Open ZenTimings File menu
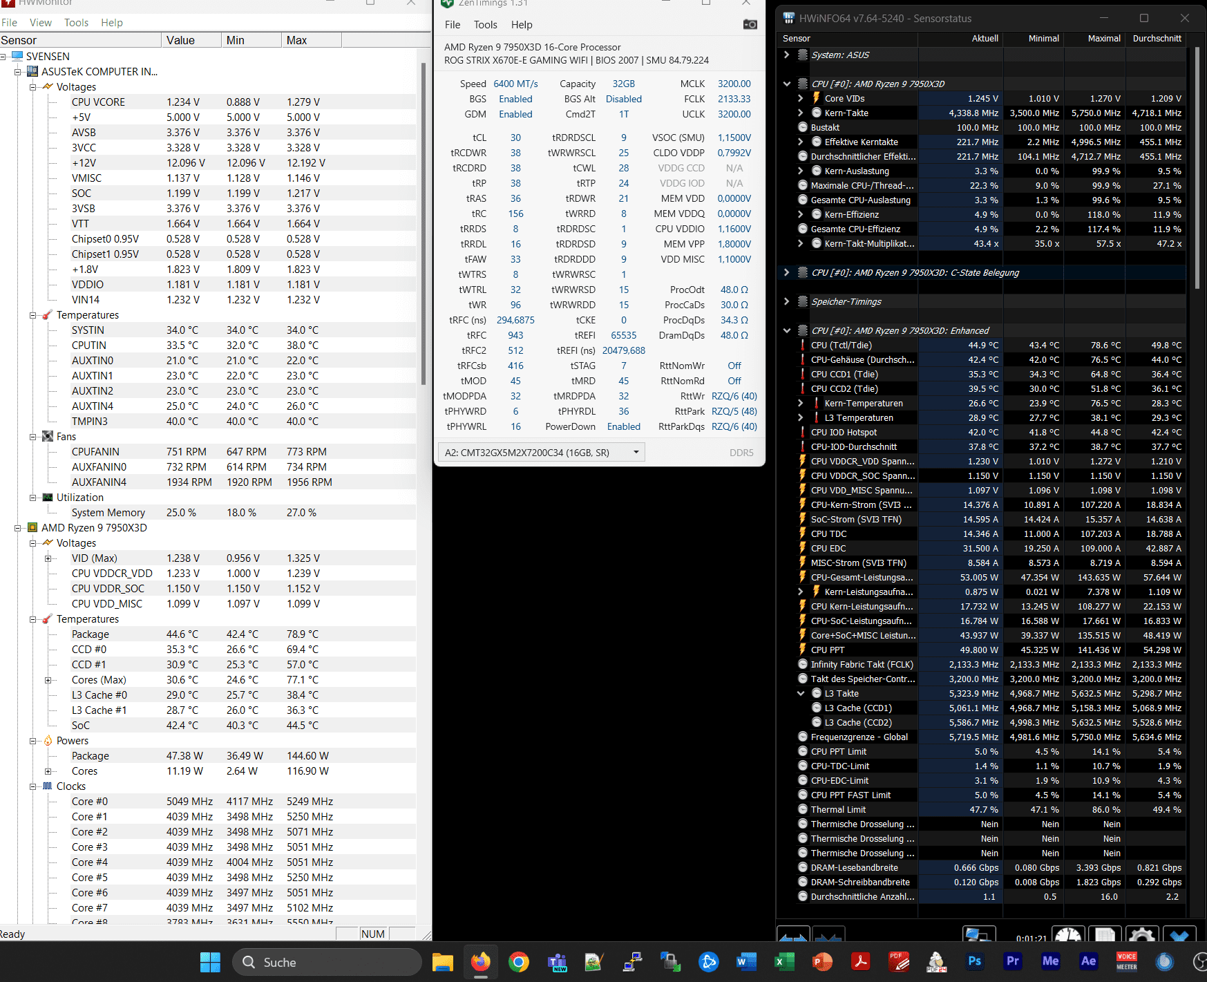 453,24
